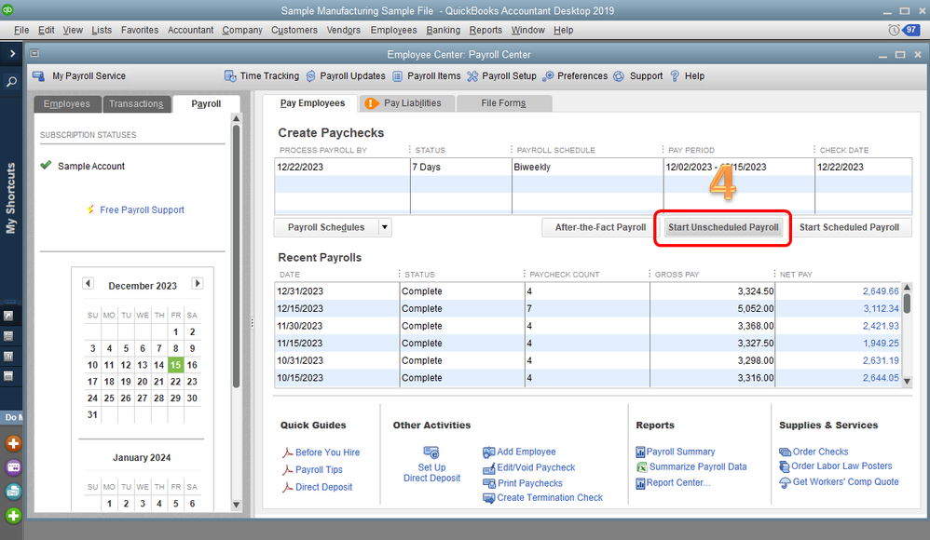Open Free Payroll Support link
Viewport: 930px width, 540px height.
tap(142, 209)
